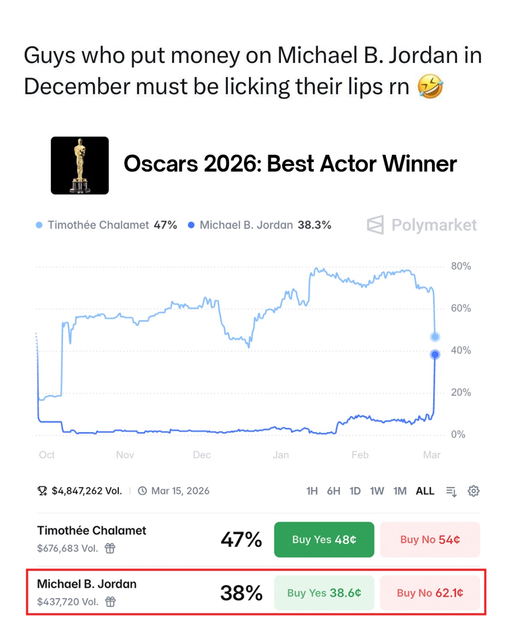Image resolution: width=515 pixels, height=643 pixels.
Task: Buy Yes on Michael B. Jordan at 38.6¢
Action: pyautogui.click(x=324, y=593)
